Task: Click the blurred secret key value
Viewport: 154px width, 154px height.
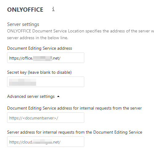Action: [23, 82]
